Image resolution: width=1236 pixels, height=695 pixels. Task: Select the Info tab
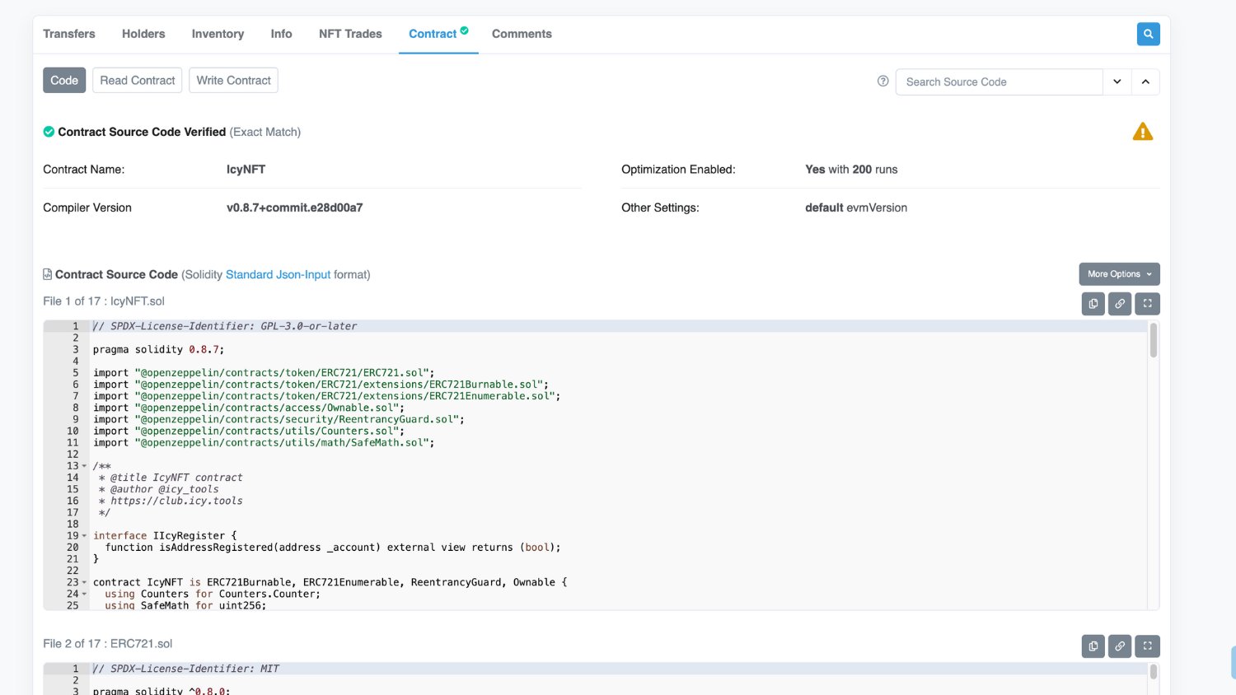tap(281, 34)
